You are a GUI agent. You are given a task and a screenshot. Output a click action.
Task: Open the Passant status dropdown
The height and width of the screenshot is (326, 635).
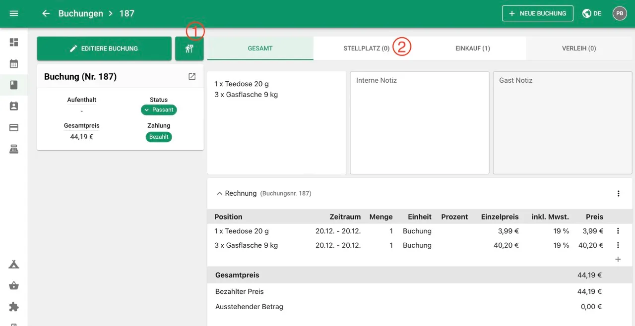[159, 110]
